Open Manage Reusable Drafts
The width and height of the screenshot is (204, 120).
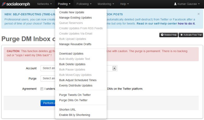click(x=75, y=44)
